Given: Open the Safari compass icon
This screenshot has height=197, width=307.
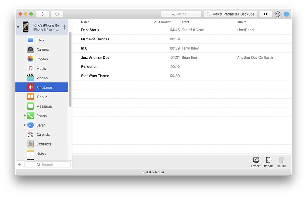Looking at the screenshot, I should tap(30, 125).
